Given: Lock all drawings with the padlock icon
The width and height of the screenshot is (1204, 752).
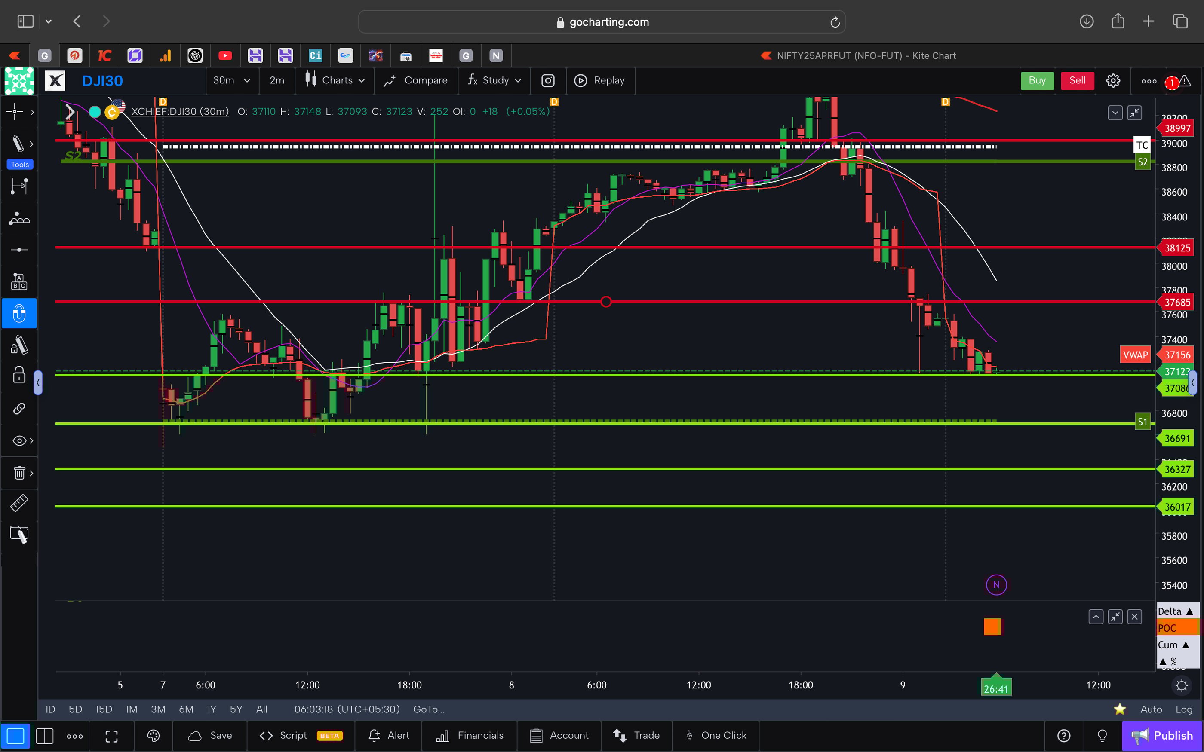Looking at the screenshot, I should click(19, 376).
